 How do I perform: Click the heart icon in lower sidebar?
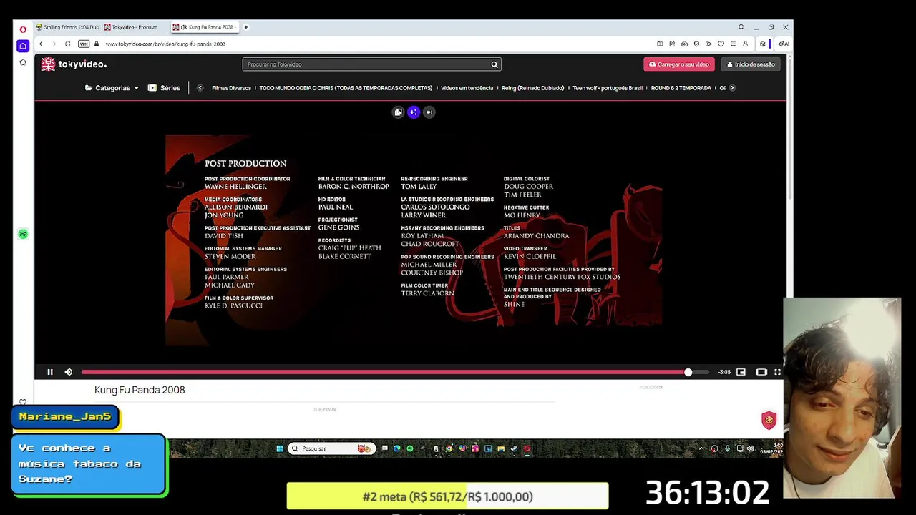[23, 403]
